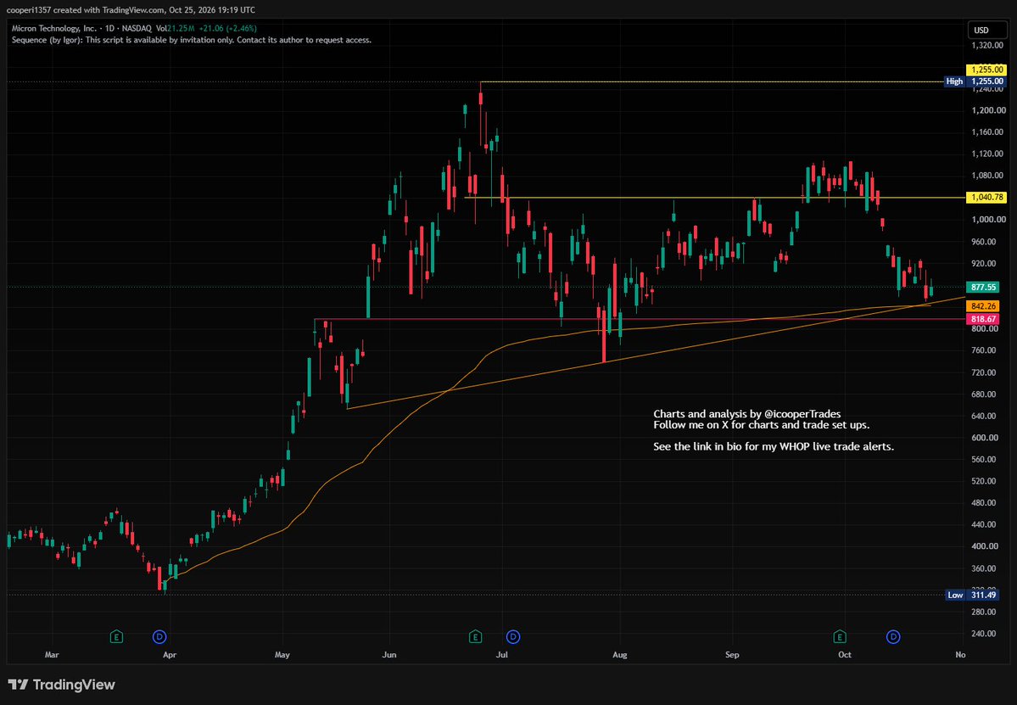Click the Oct label on the time axis
1017x705 pixels.
click(845, 655)
